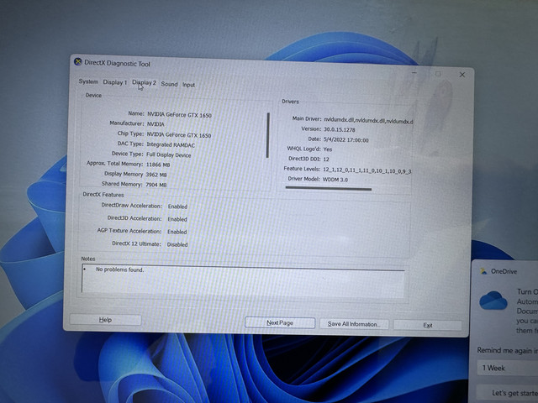Image resolution: width=538 pixels, height=403 pixels.
Task: Click the OneDrive cloud icon in notification
Action: [483, 271]
